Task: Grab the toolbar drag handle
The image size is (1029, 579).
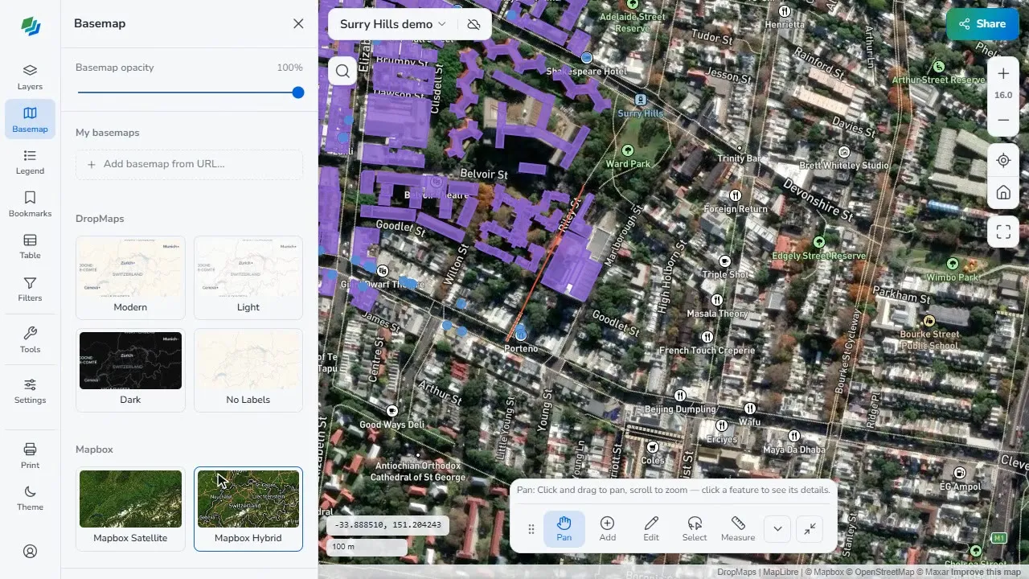Action: (531, 529)
